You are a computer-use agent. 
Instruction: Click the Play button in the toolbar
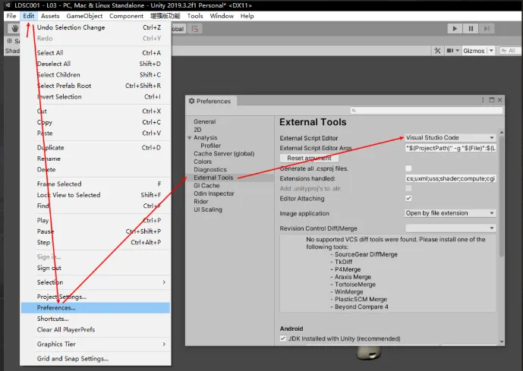click(x=455, y=29)
